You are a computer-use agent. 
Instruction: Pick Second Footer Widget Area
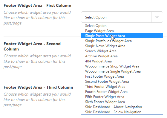[122, 82]
